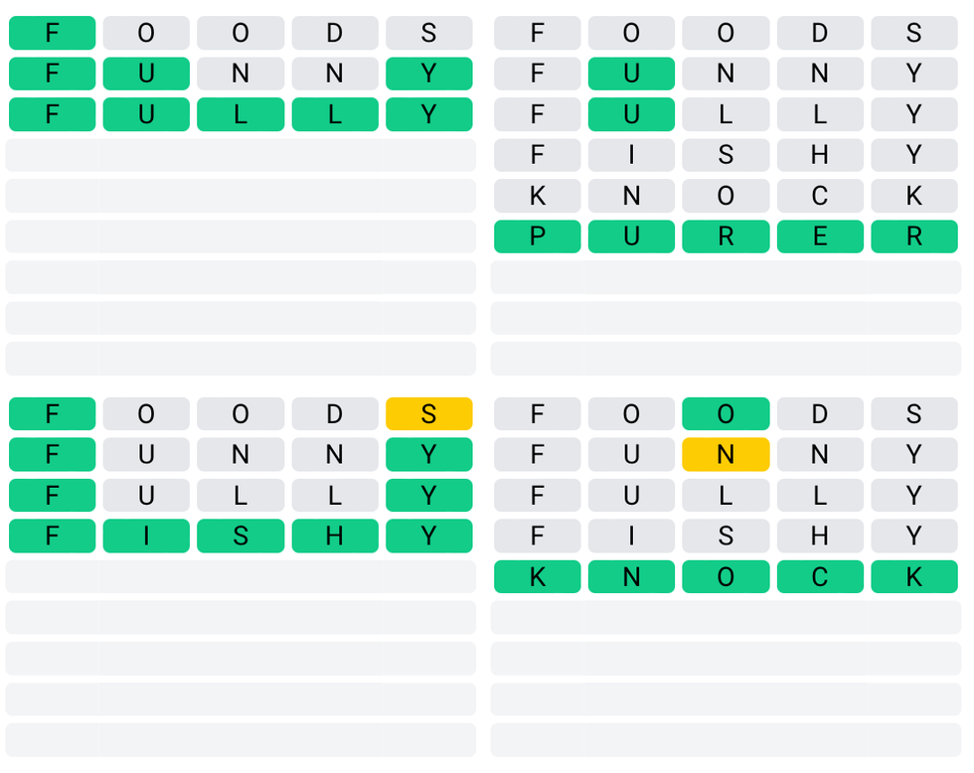Image resolution: width=974 pixels, height=773 pixels.
Task: Select the green P tile of PURER
Action: coord(537,236)
